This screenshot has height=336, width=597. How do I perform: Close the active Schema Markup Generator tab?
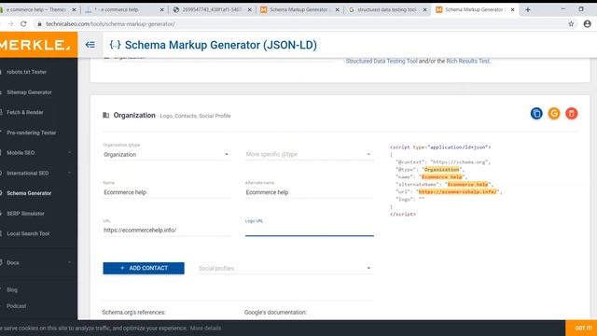click(x=512, y=10)
